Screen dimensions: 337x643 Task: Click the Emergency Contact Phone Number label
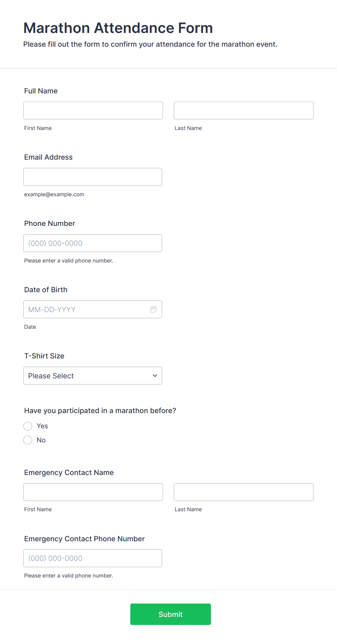pos(84,539)
